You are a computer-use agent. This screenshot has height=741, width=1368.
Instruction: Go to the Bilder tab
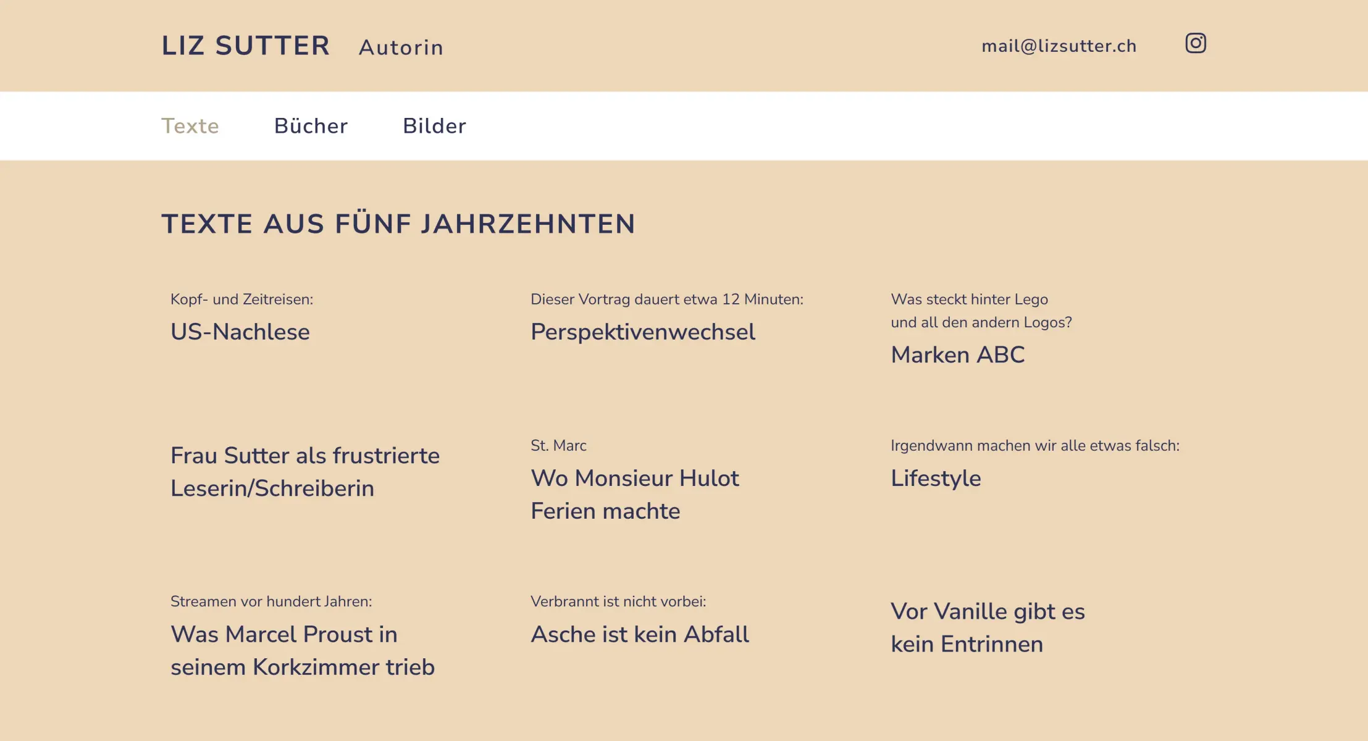pyautogui.click(x=434, y=126)
